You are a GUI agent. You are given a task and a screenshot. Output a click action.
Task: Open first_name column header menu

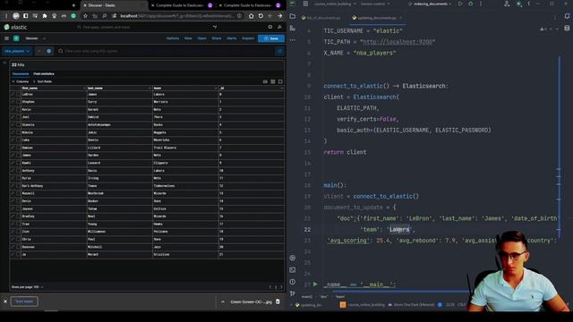click(83, 88)
